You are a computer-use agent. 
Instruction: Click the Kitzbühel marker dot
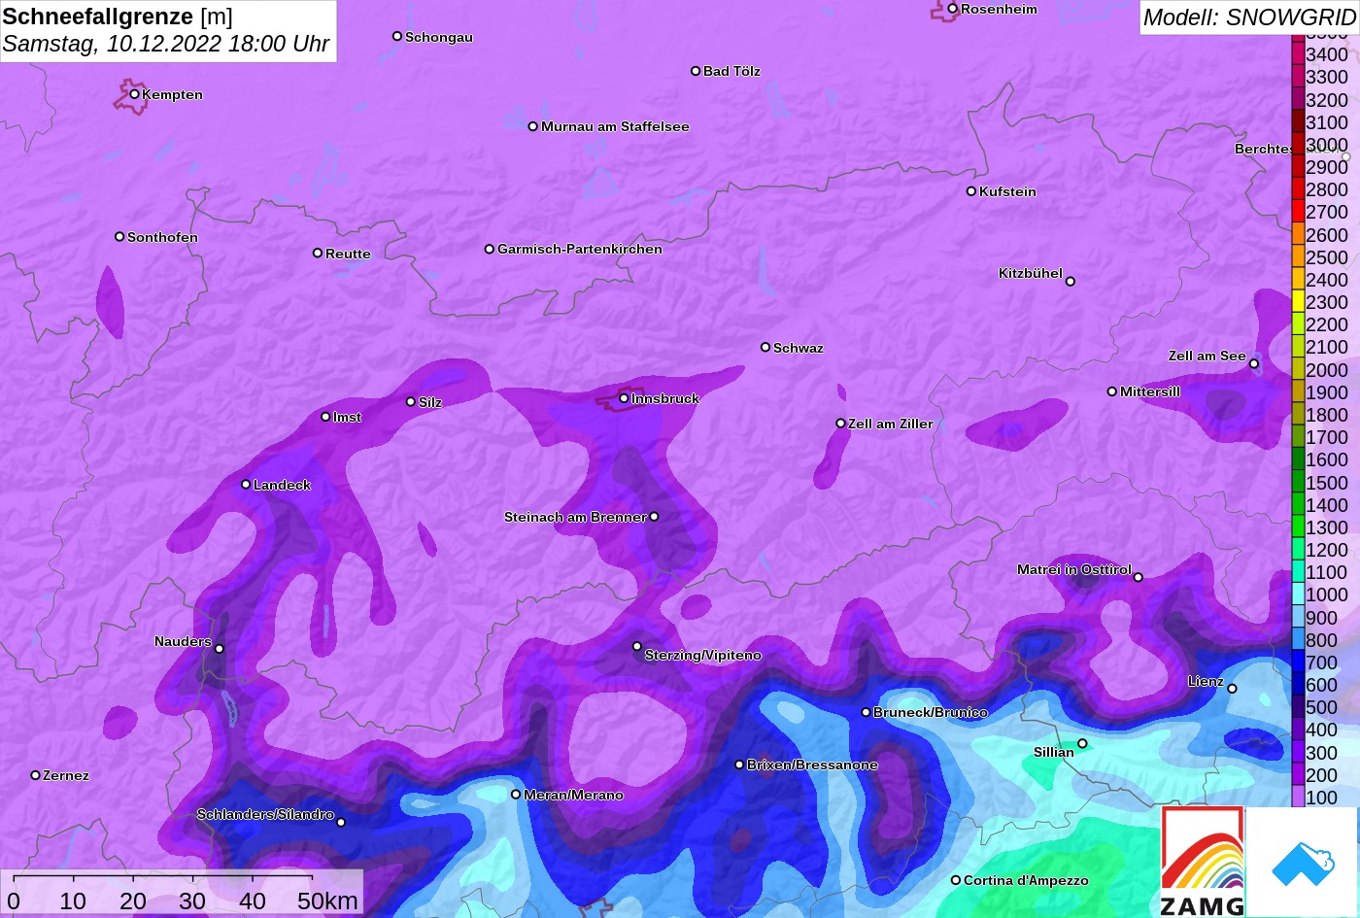[x=1071, y=282]
